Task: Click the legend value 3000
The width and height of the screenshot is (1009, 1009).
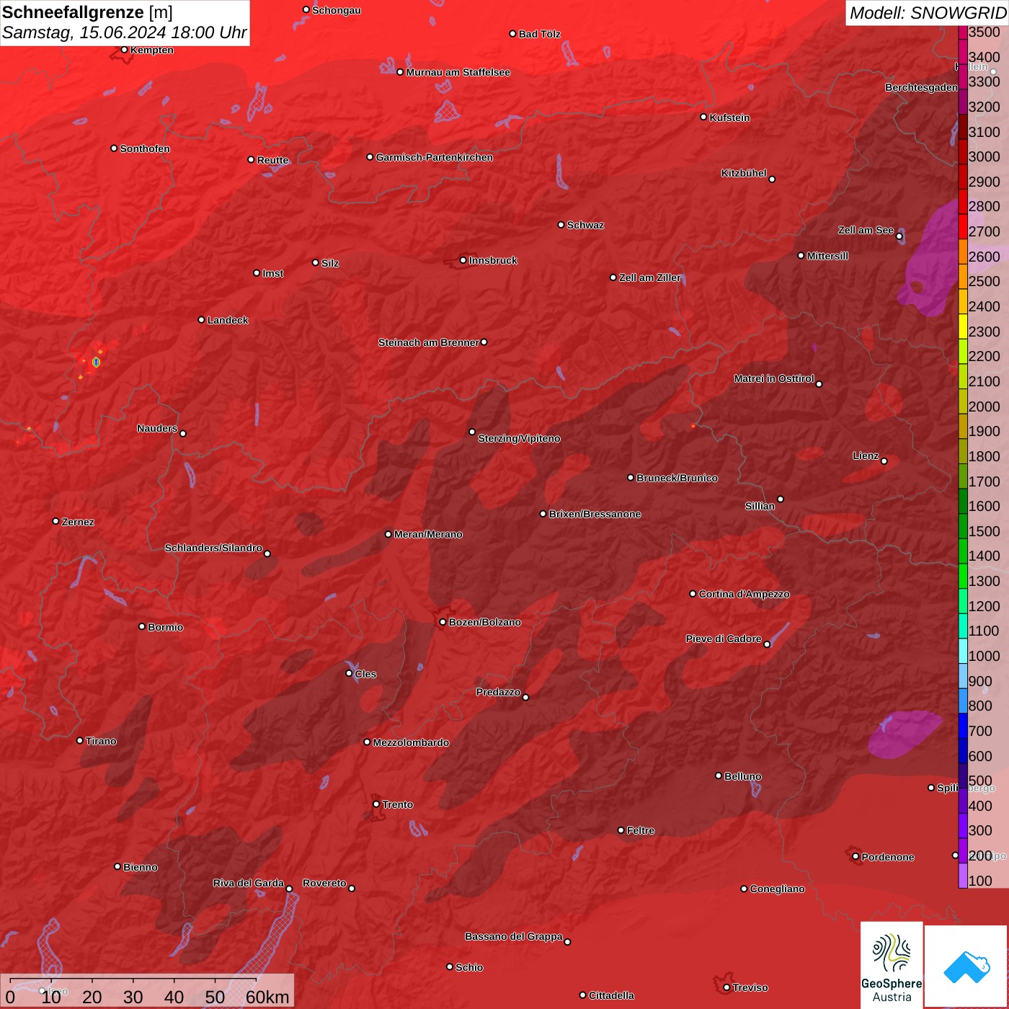Action: pyautogui.click(x=984, y=156)
